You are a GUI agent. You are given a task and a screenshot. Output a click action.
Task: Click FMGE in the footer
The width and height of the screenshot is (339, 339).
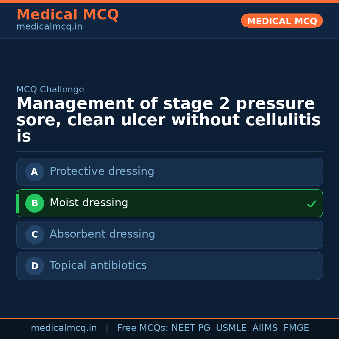click(296, 328)
